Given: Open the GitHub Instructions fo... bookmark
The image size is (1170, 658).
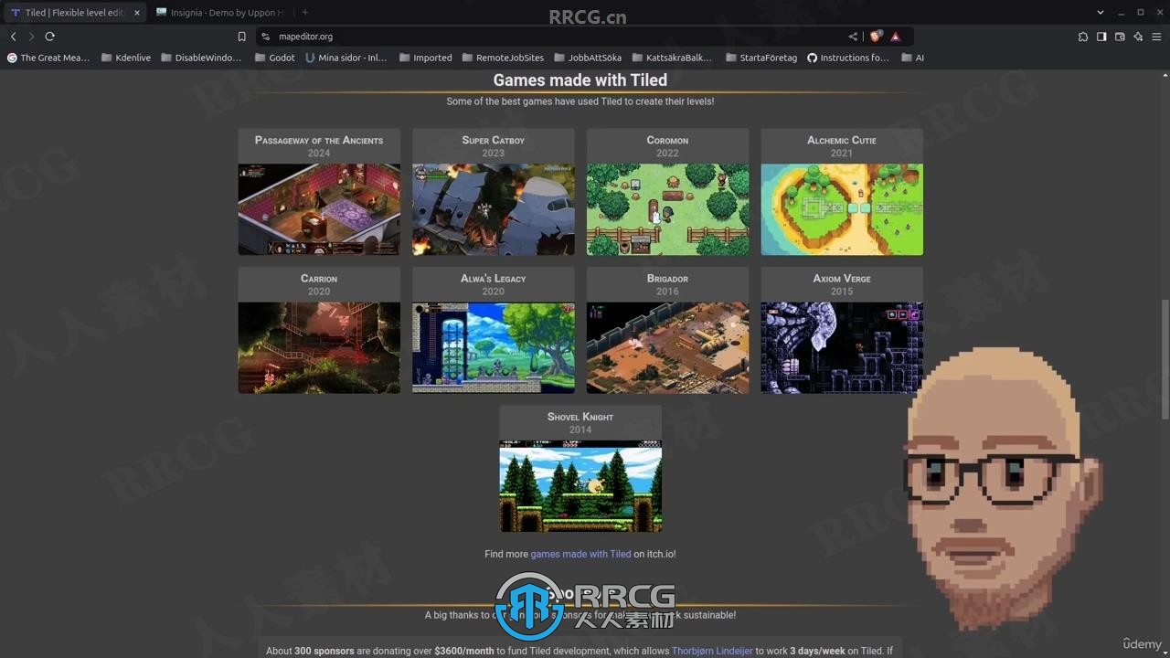Looking at the screenshot, I should point(847,58).
